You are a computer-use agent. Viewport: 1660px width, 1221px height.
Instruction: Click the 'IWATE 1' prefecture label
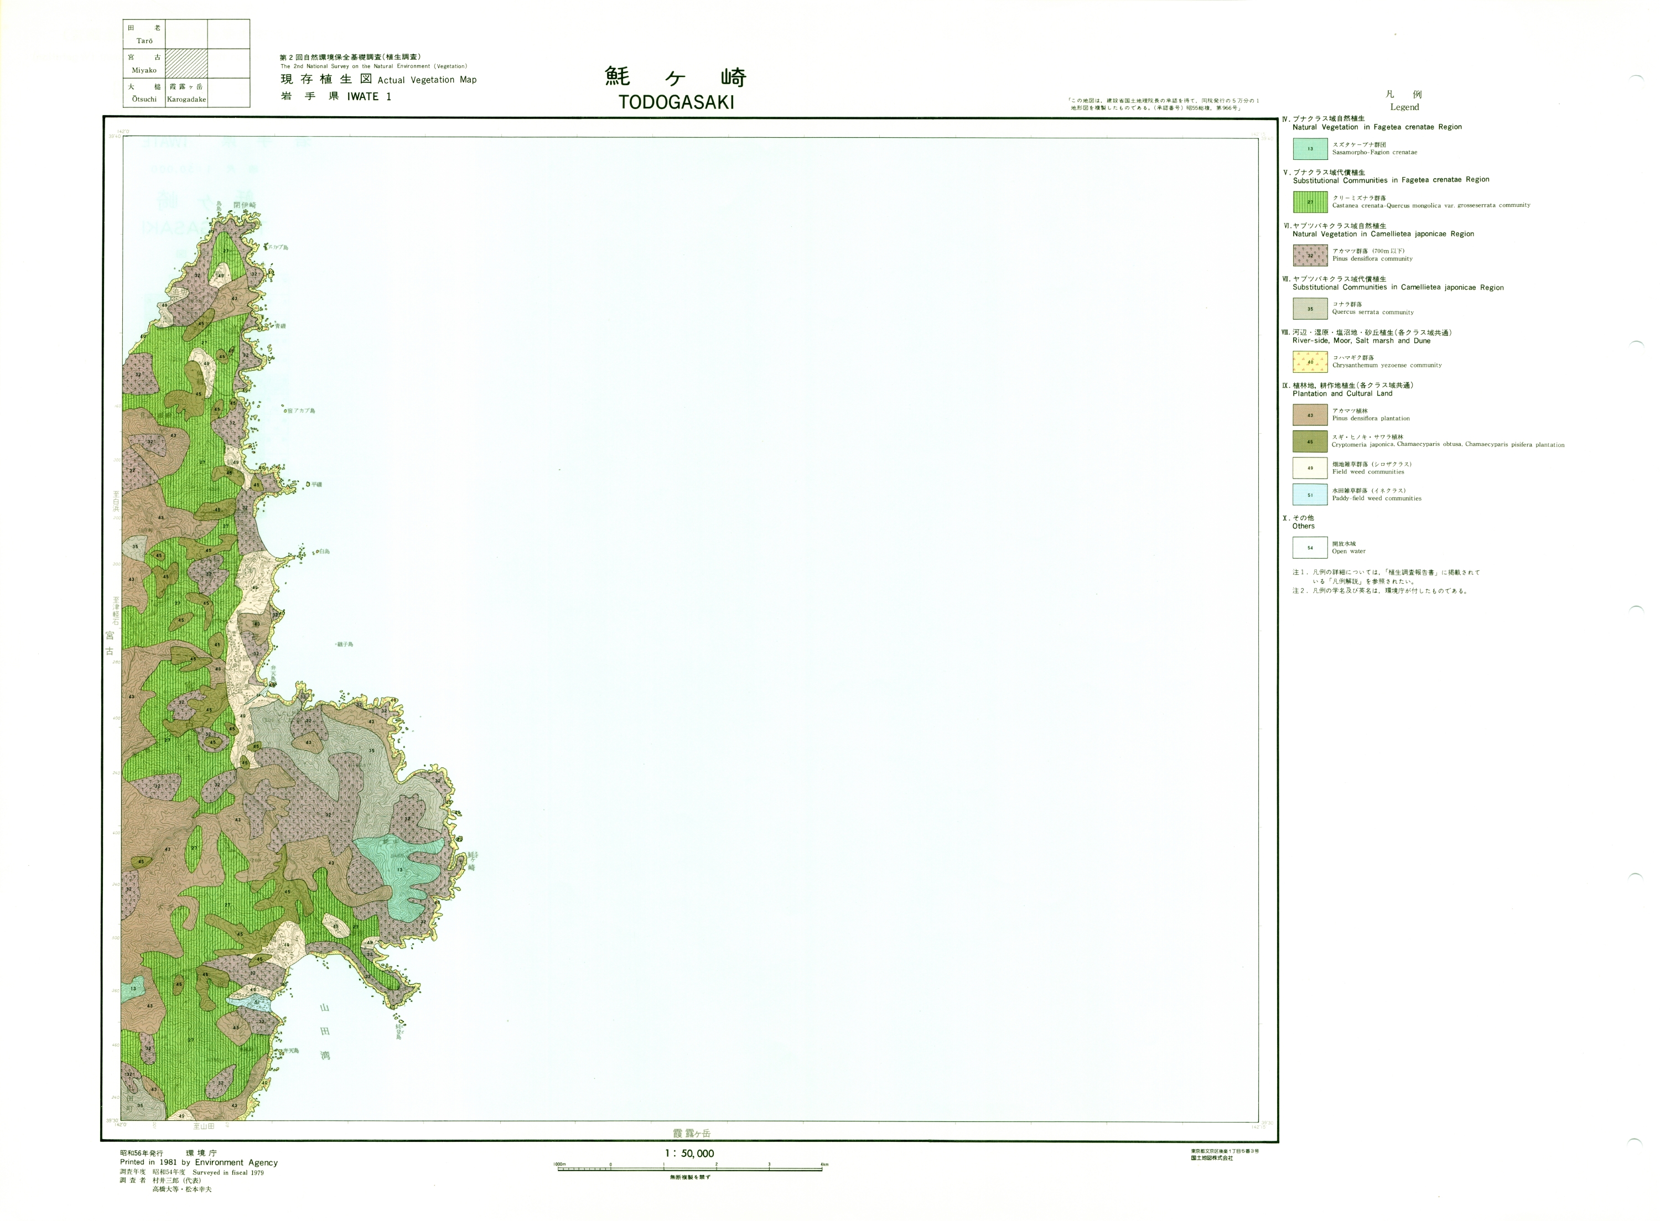coord(369,96)
